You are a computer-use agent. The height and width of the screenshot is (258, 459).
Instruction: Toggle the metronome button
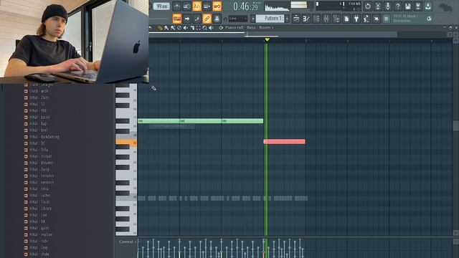click(x=177, y=6)
